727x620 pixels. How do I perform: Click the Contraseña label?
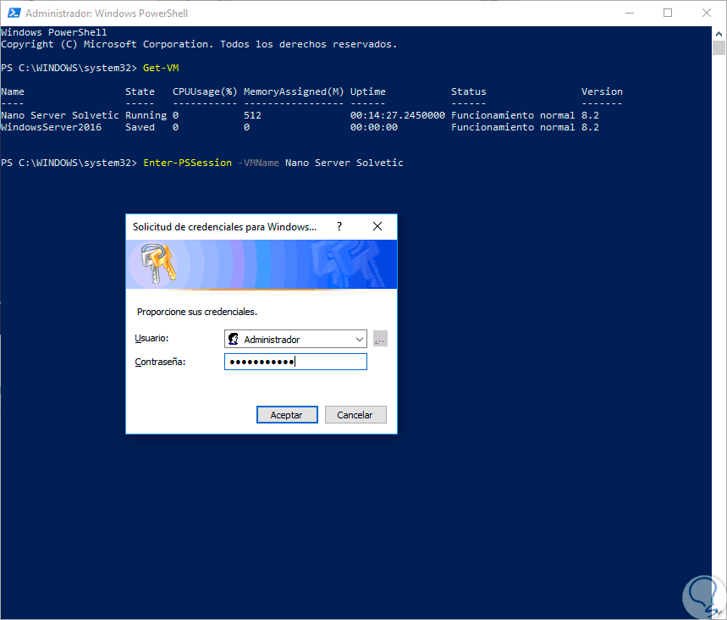coord(160,362)
